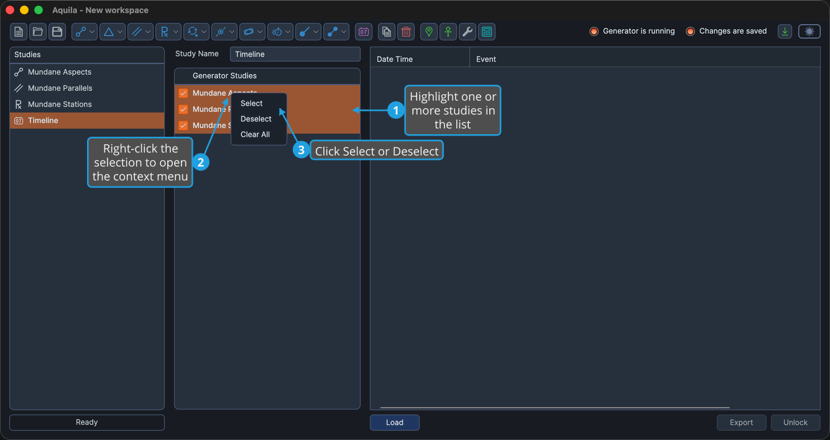The width and height of the screenshot is (830, 440).
Task: Open settings with the wrench icon
Action: point(468,32)
